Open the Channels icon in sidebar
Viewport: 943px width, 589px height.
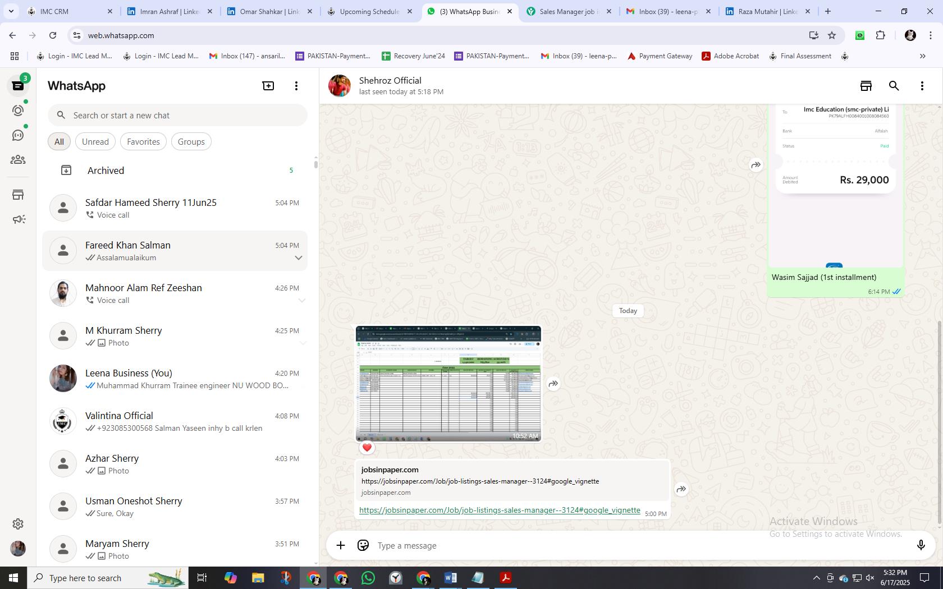18,135
